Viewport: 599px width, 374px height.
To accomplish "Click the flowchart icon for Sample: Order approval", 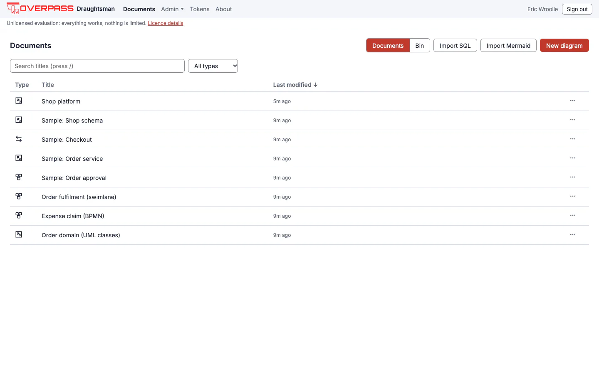I will 19,177.
